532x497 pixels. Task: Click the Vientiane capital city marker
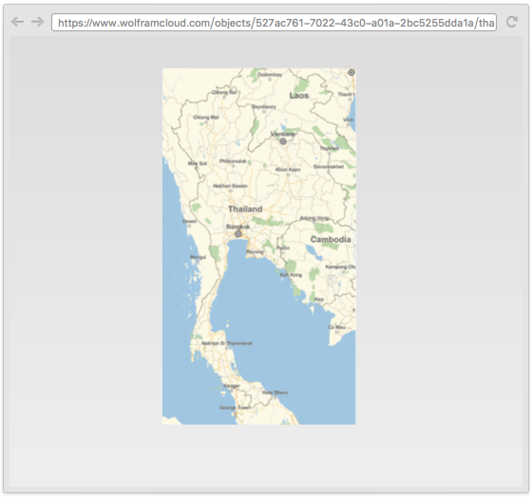pos(283,141)
